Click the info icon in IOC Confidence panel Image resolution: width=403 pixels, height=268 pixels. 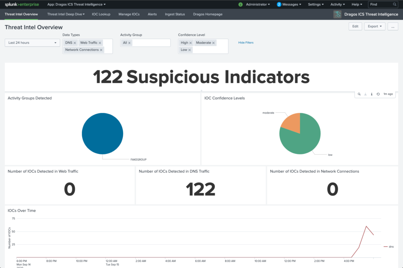pos(372,94)
